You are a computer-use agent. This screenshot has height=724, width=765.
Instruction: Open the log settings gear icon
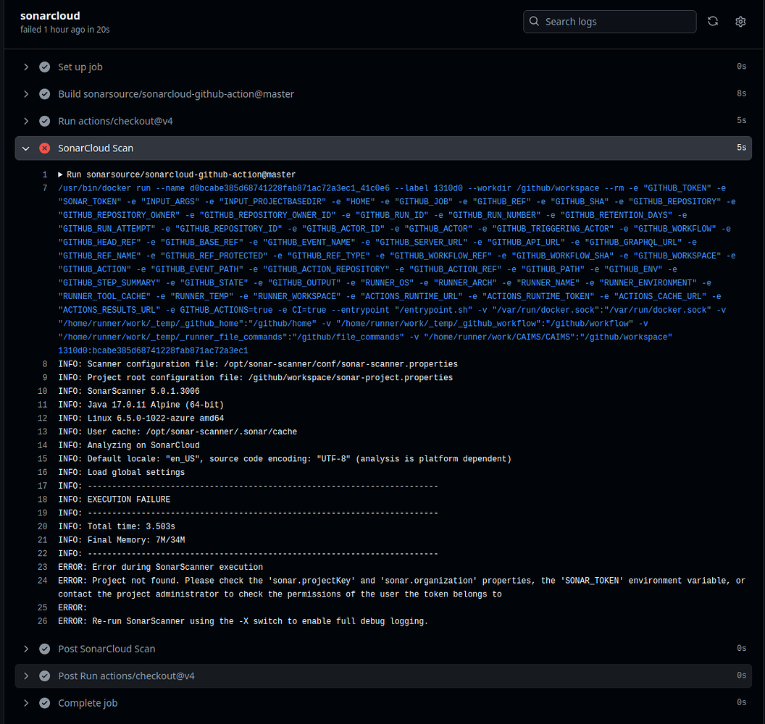[740, 21]
